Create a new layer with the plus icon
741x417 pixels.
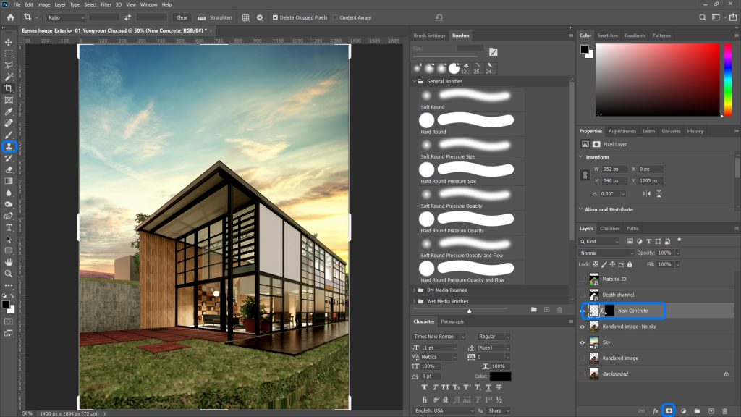pyautogui.click(x=711, y=410)
